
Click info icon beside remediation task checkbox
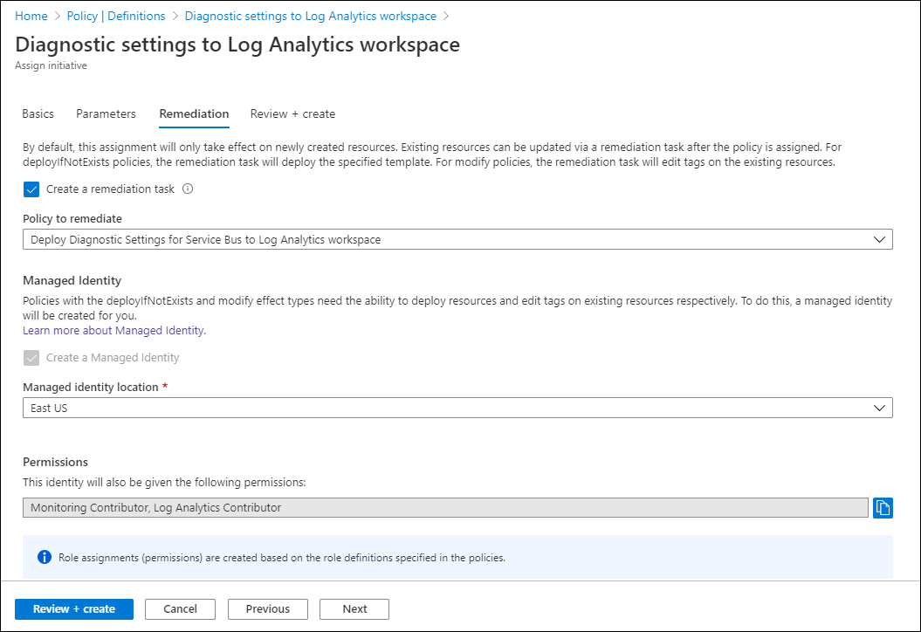188,189
